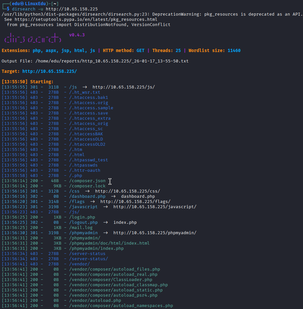Click the /vendor/composer/autoload_files.php path
Screen dimensions: 303x309
click(115, 269)
